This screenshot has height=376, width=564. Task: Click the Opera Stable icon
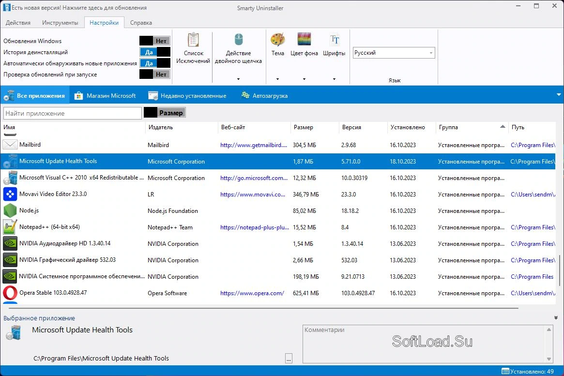pos(10,293)
